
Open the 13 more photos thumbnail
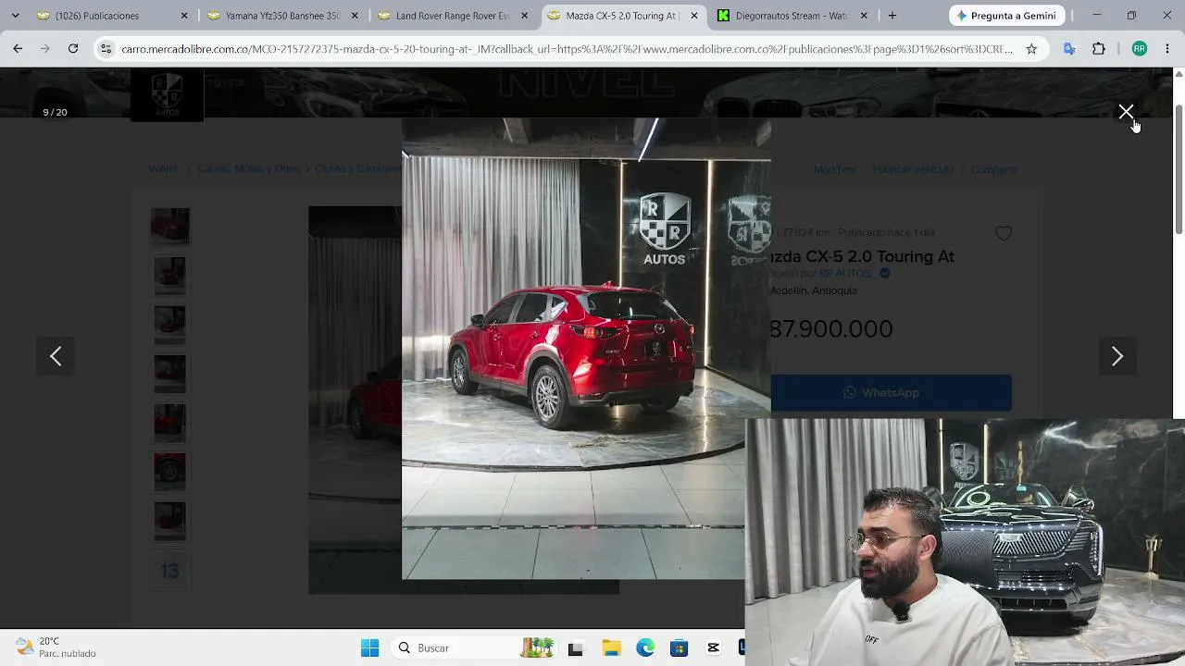click(x=170, y=571)
